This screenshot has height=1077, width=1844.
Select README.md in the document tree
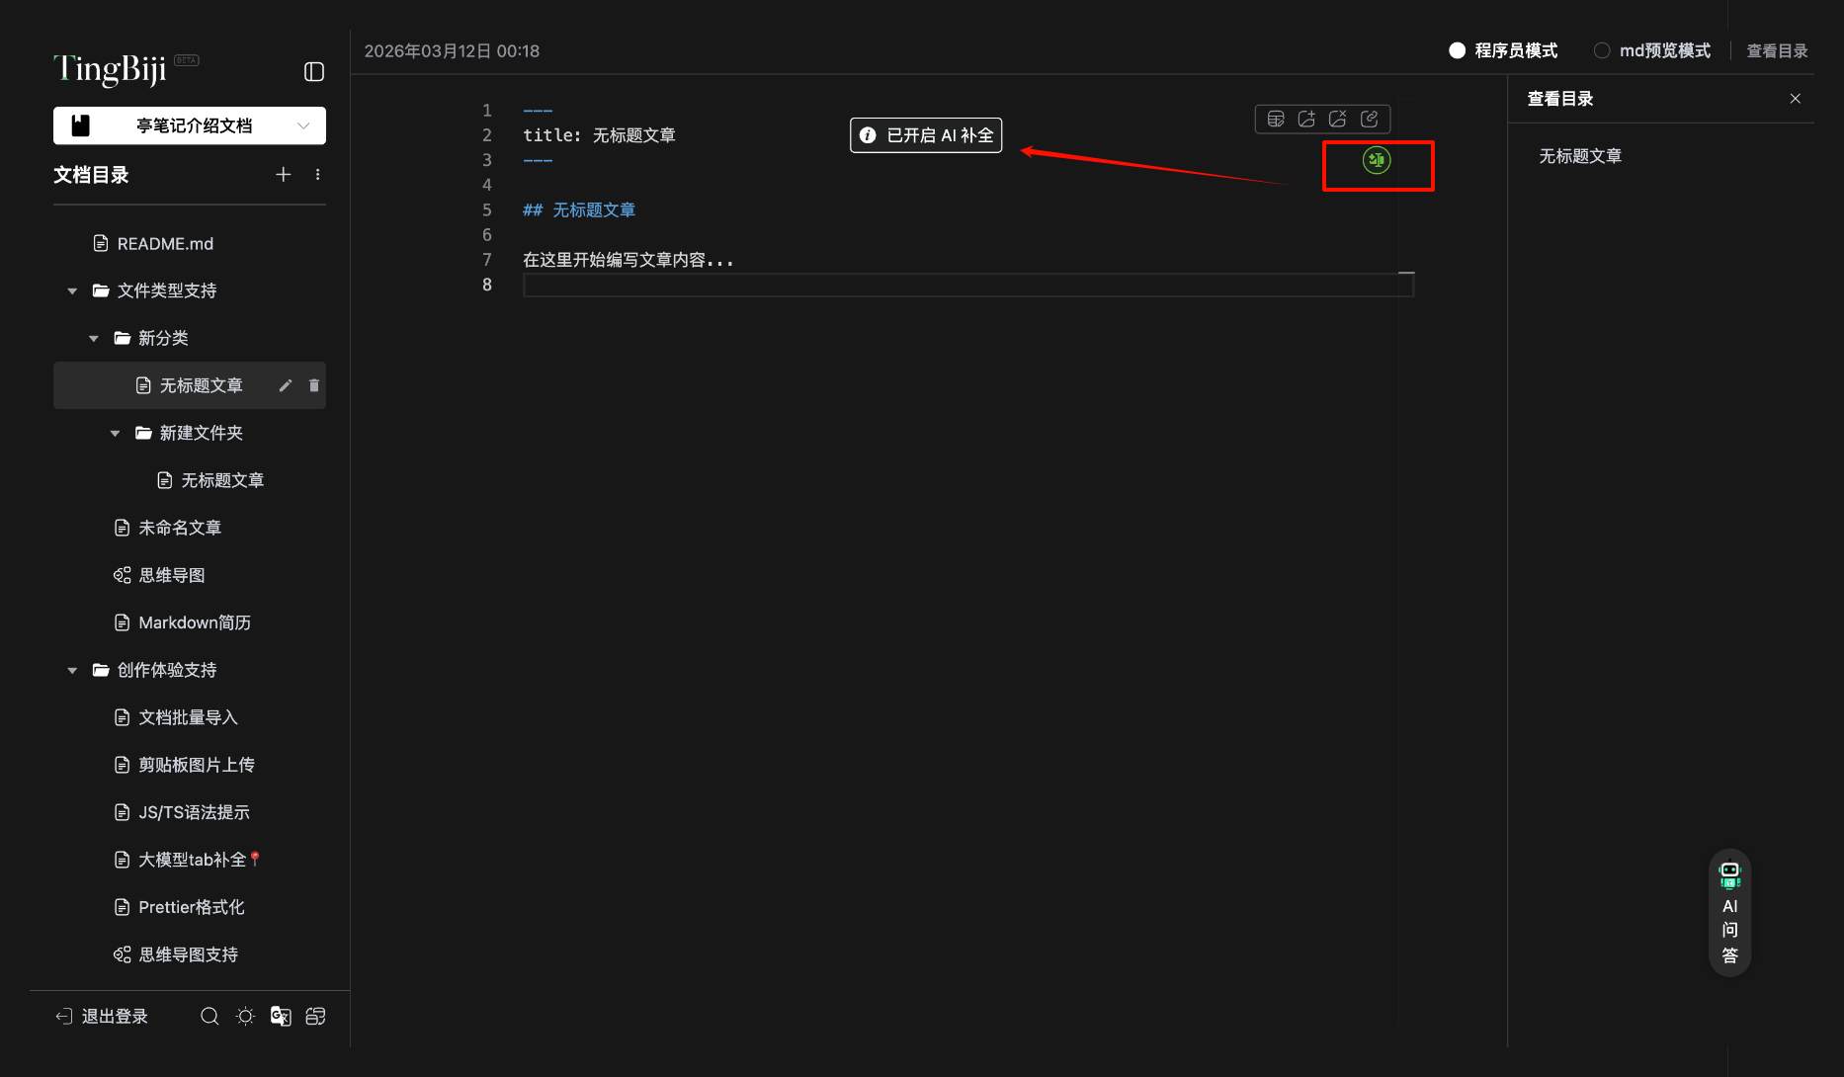(164, 243)
